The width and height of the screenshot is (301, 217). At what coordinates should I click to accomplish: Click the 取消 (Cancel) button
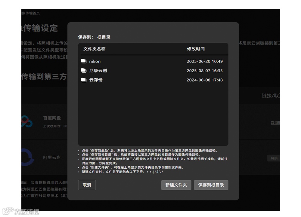coord(87,185)
